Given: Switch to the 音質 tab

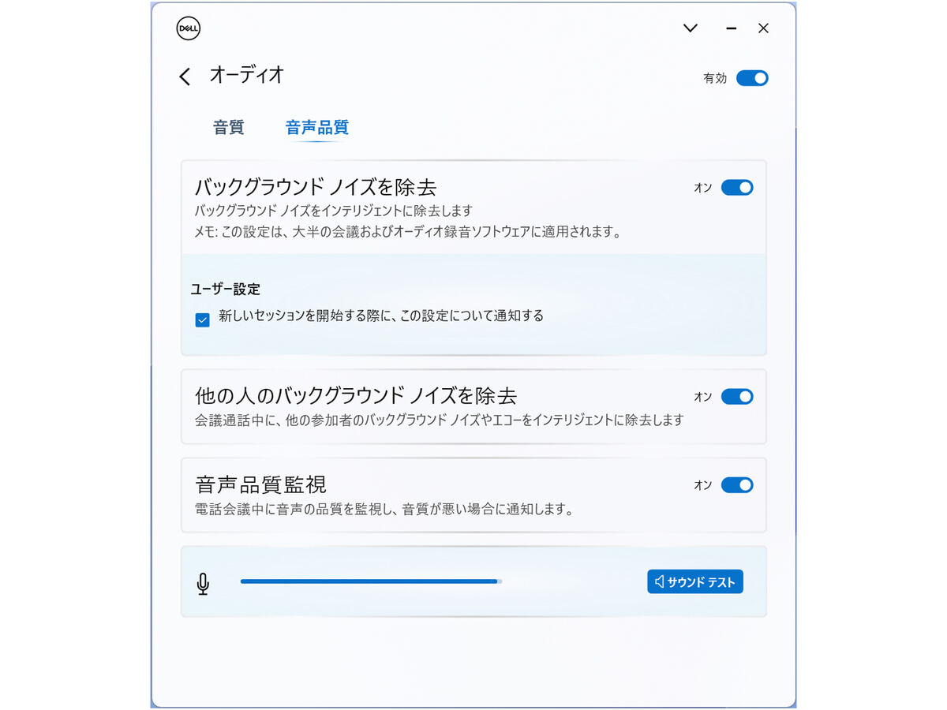Looking at the screenshot, I should click(x=229, y=127).
